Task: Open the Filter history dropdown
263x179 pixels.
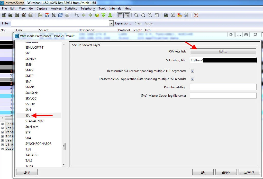Action: pyautogui.click(x=111, y=23)
